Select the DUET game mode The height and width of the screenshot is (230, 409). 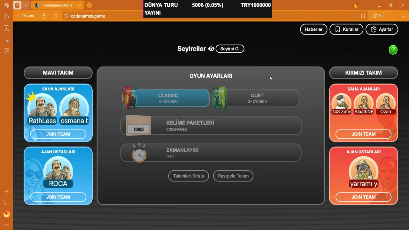pyautogui.click(x=256, y=98)
